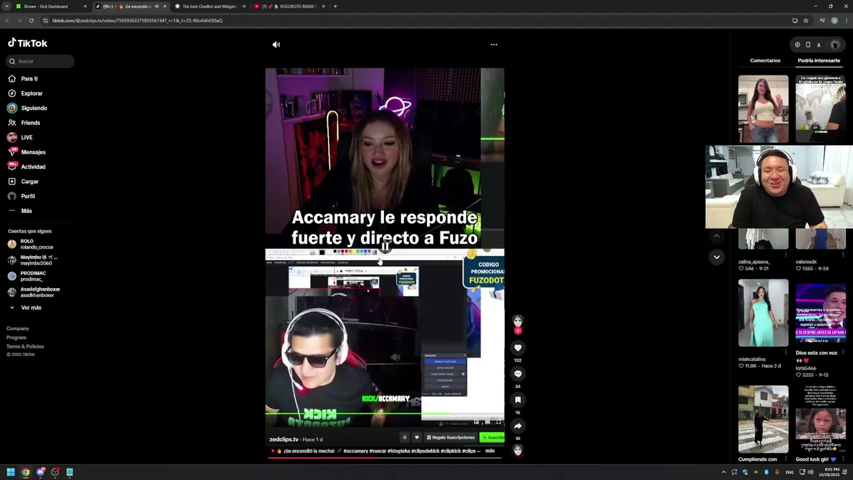Open Para ti feed
Viewport: 853px width, 480px height.
click(x=29, y=79)
